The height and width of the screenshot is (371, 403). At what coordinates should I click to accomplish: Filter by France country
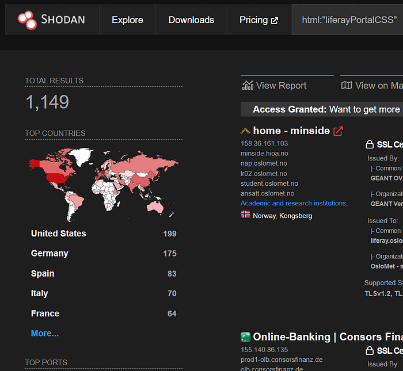coord(45,313)
